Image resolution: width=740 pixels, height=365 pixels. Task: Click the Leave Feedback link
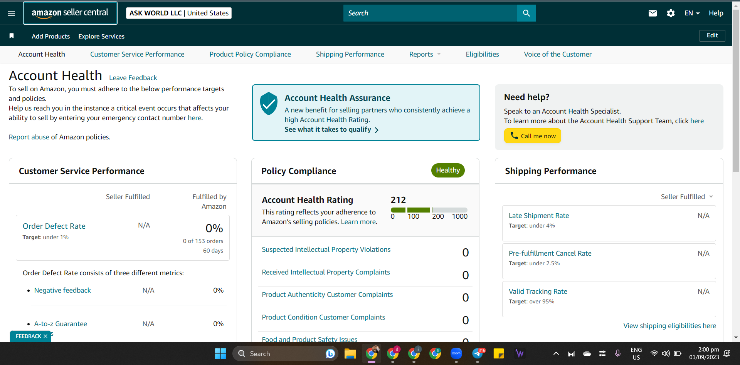coord(133,78)
